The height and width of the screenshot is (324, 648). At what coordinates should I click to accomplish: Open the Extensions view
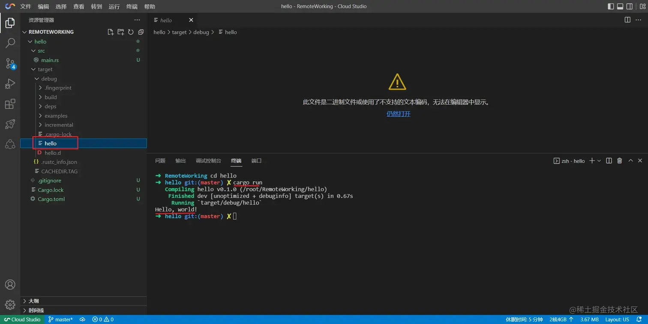10,104
